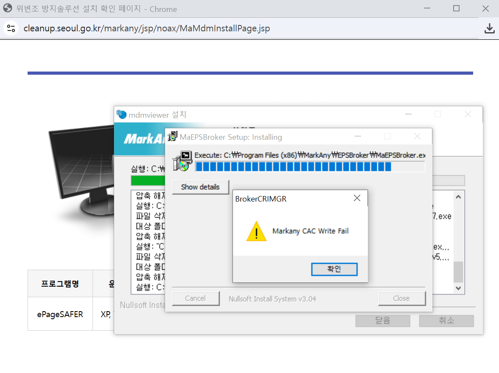
Task: Click the mdmviewer log scrollbar thumb
Action: point(458,272)
